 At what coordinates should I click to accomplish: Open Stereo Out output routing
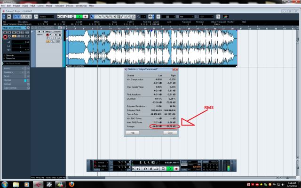pyautogui.click(x=16, y=58)
